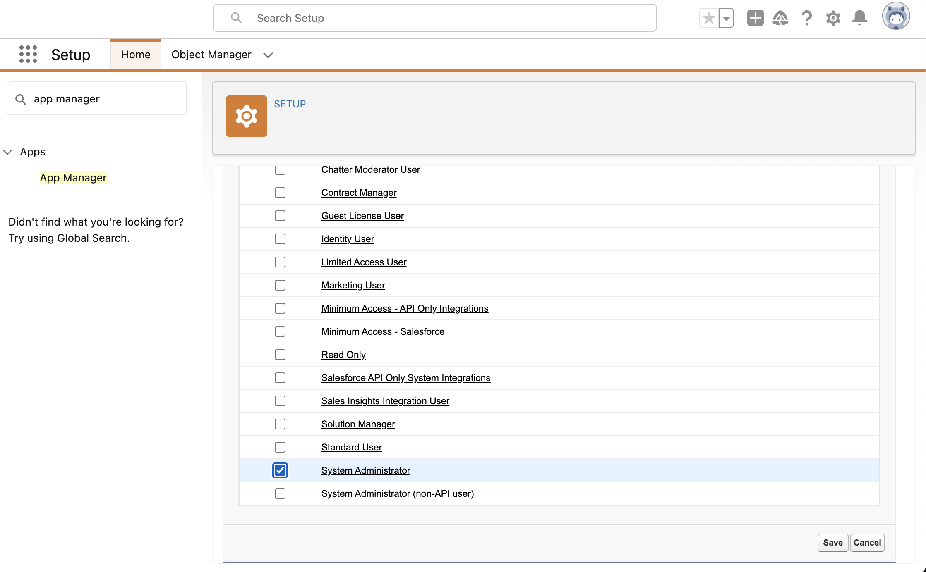Open the Setup gear icon menu
Screen dimensions: 926x572
833,18
